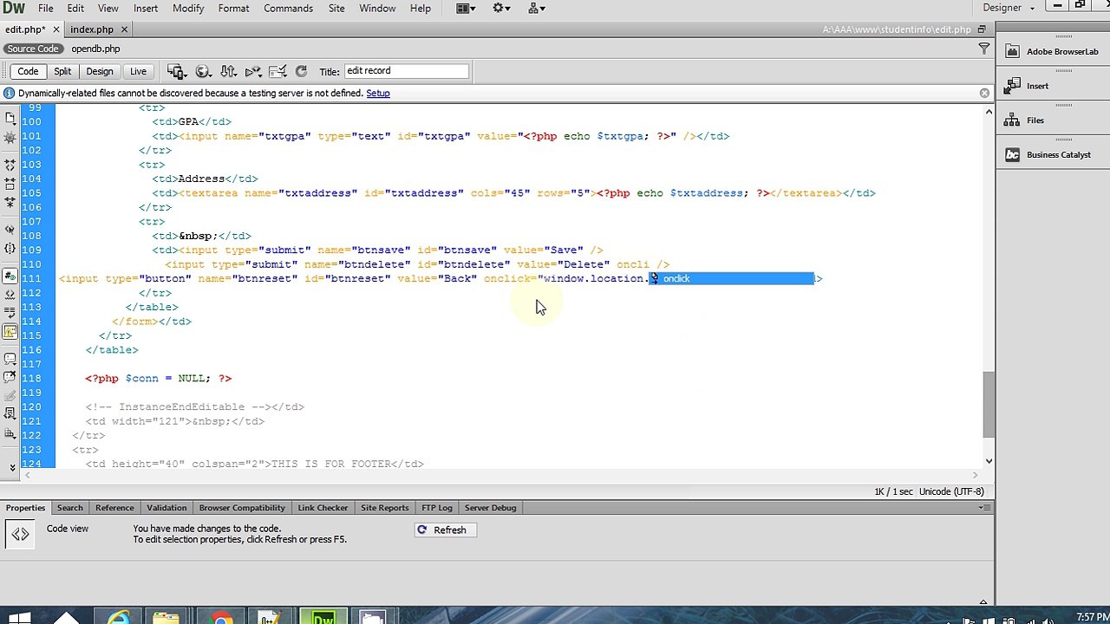Close the index.php document tab
The height and width of the screenshot is (624, 1110).
(x=124, y=29)
